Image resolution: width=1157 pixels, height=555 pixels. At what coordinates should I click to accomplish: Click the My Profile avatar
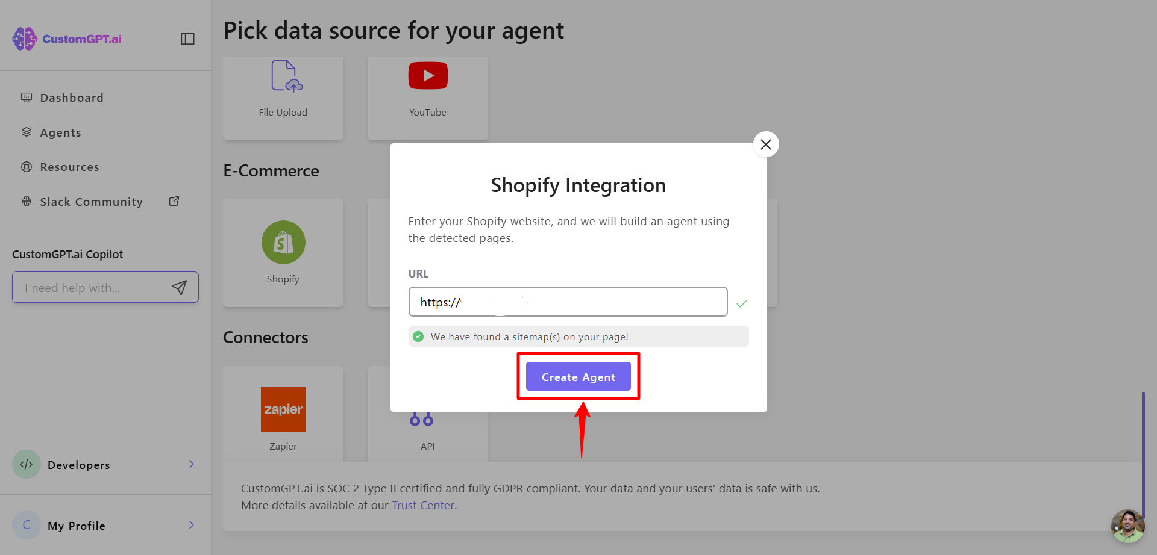[x=27, y=525]
